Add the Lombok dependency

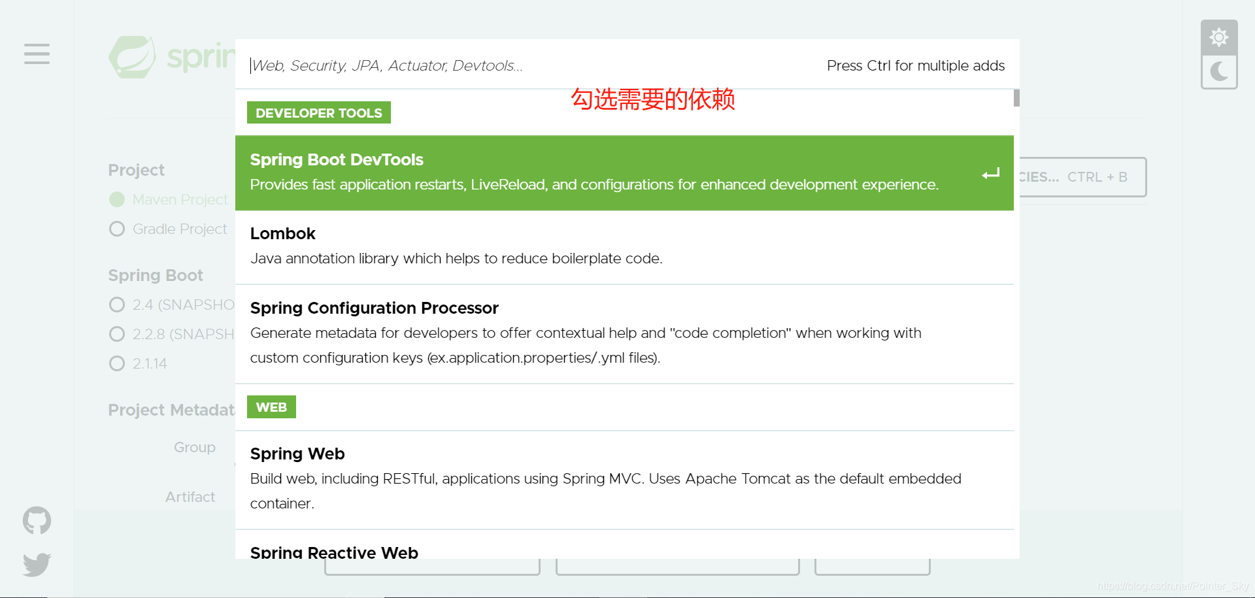tap(624, 246)
